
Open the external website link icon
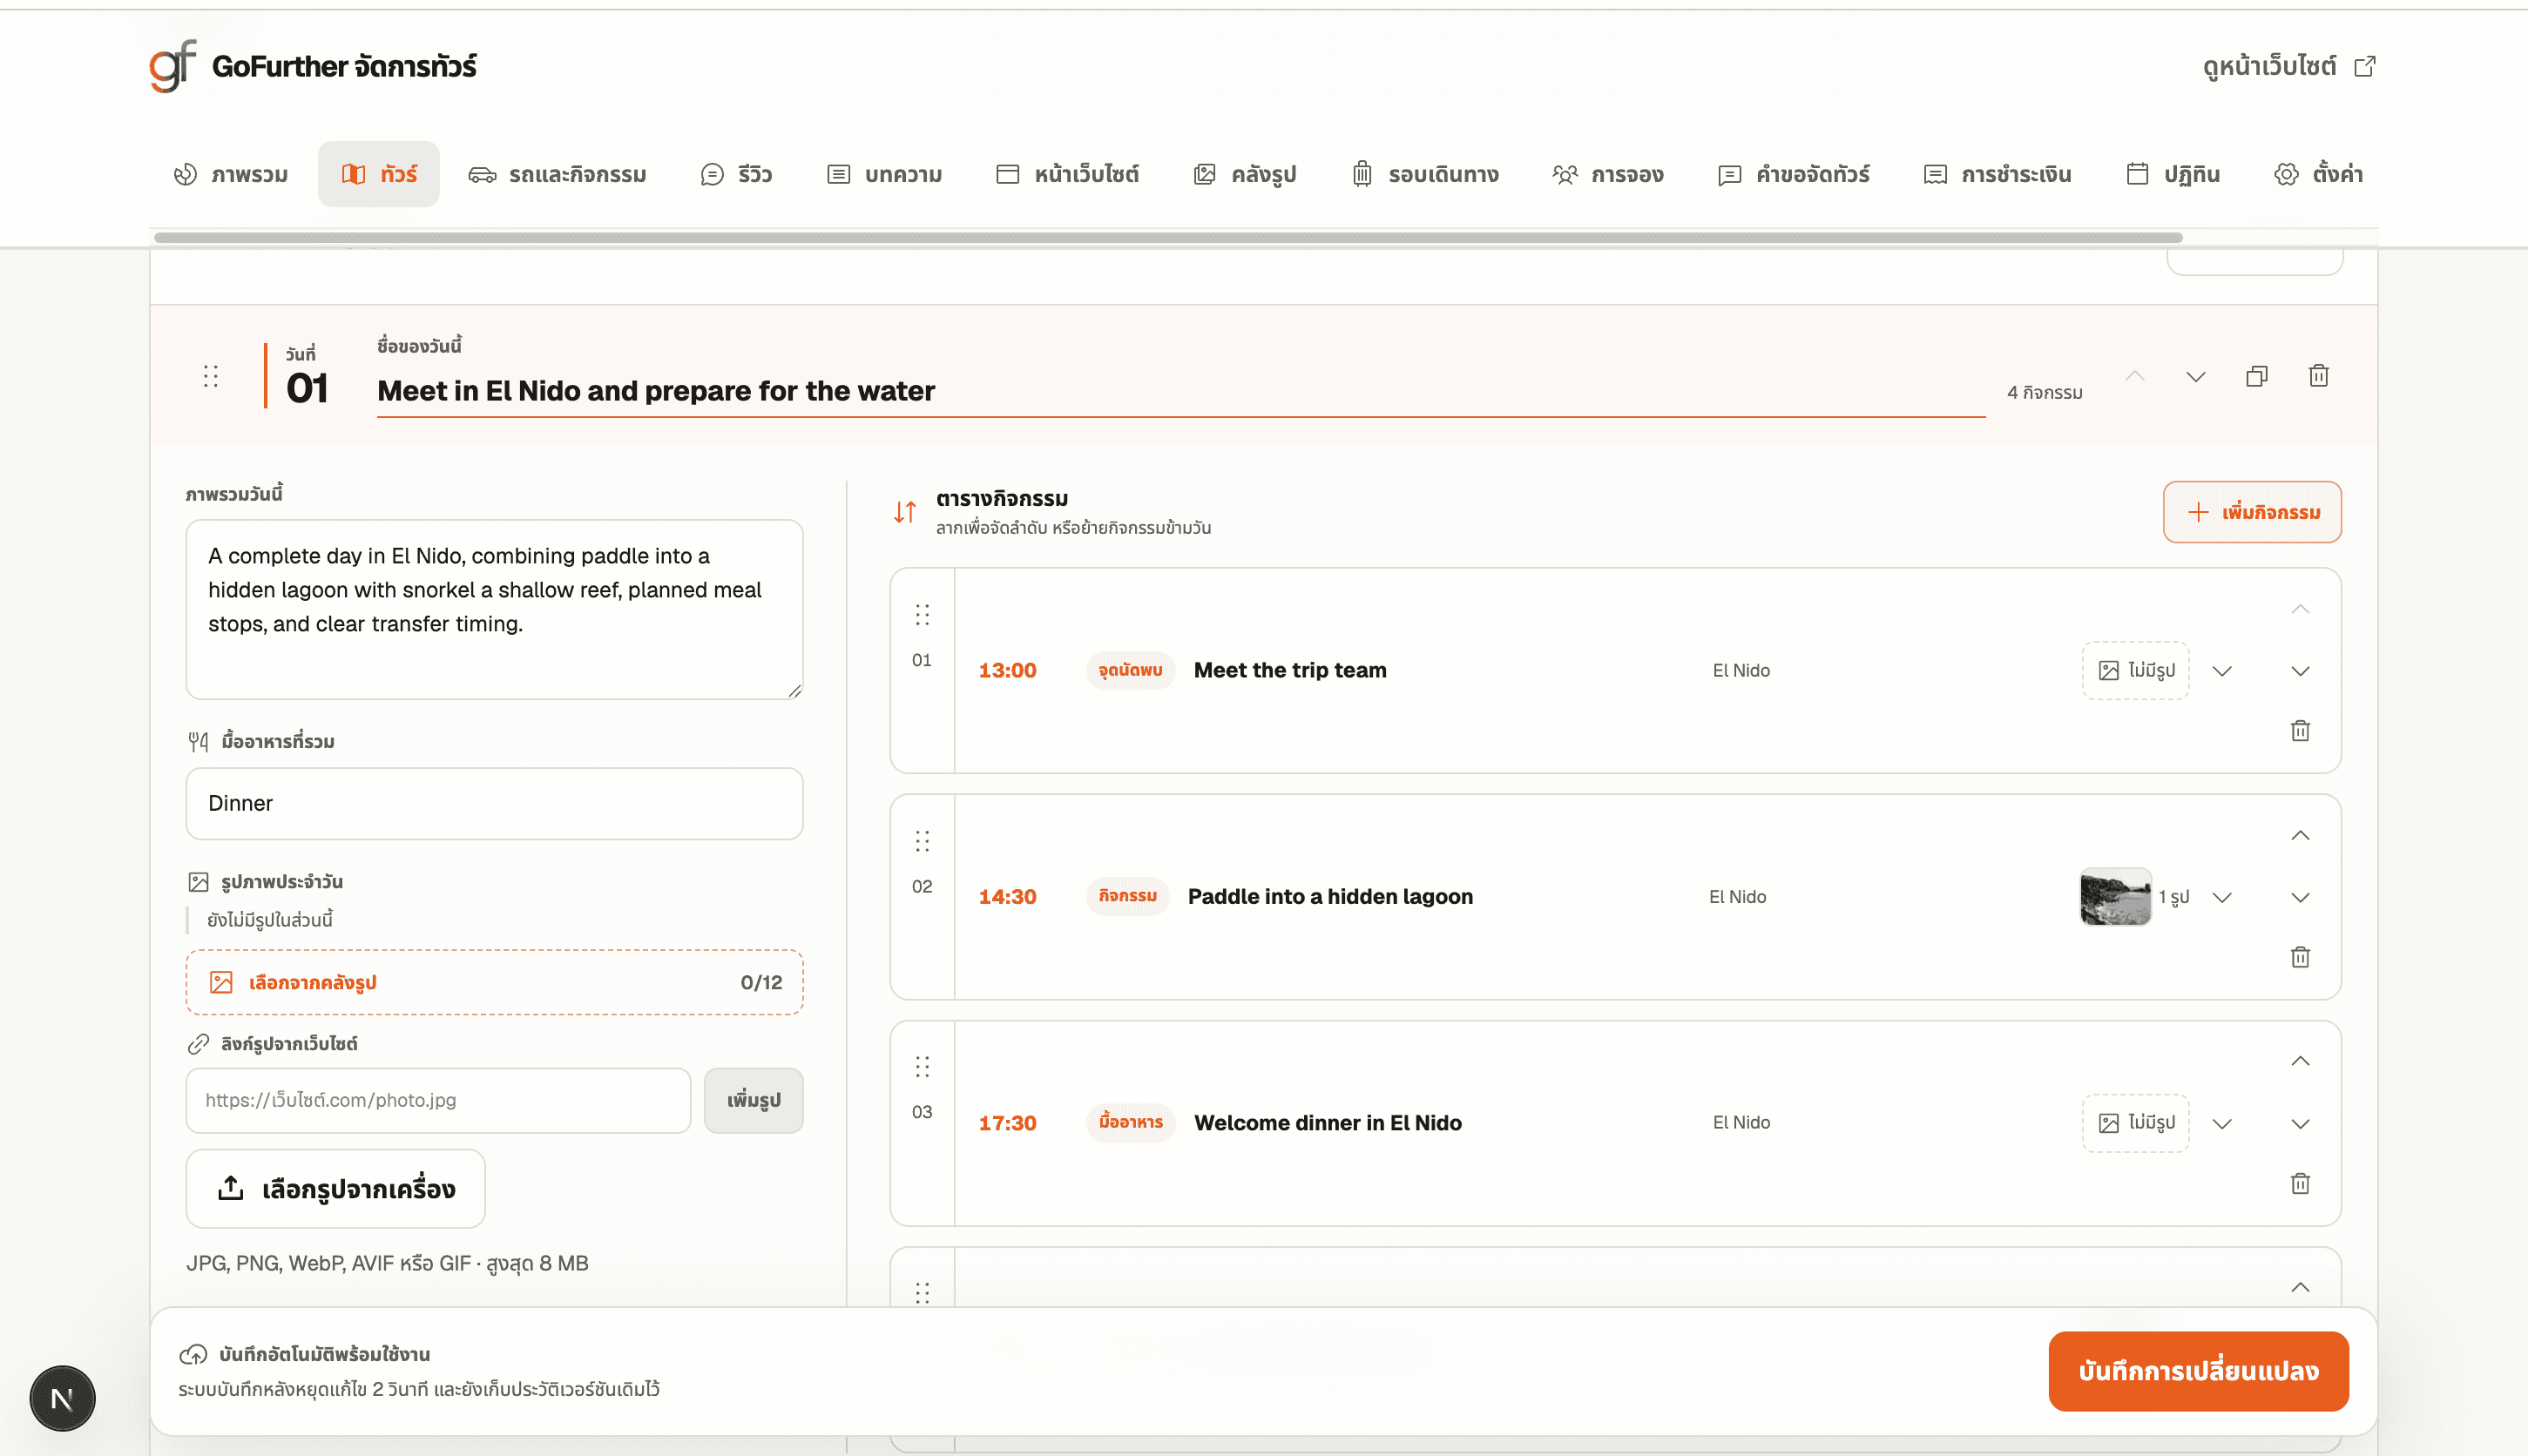pos(2365,66)
